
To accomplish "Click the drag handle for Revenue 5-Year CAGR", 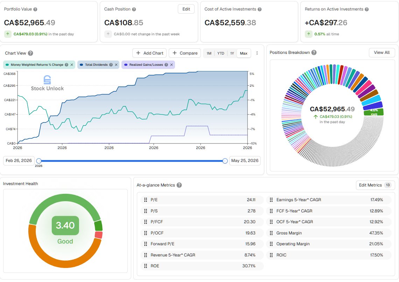I will coord(146,255).
